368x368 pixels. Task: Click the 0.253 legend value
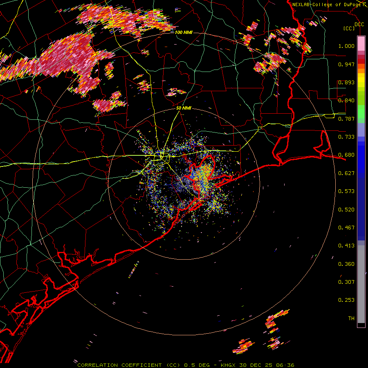point(346,300)
